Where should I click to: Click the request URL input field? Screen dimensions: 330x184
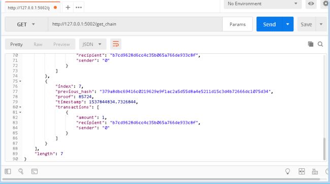(x=135, y=24)
